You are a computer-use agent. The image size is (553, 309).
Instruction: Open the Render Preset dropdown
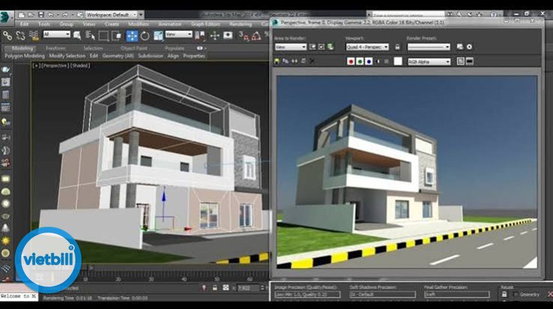coord(429,47)
